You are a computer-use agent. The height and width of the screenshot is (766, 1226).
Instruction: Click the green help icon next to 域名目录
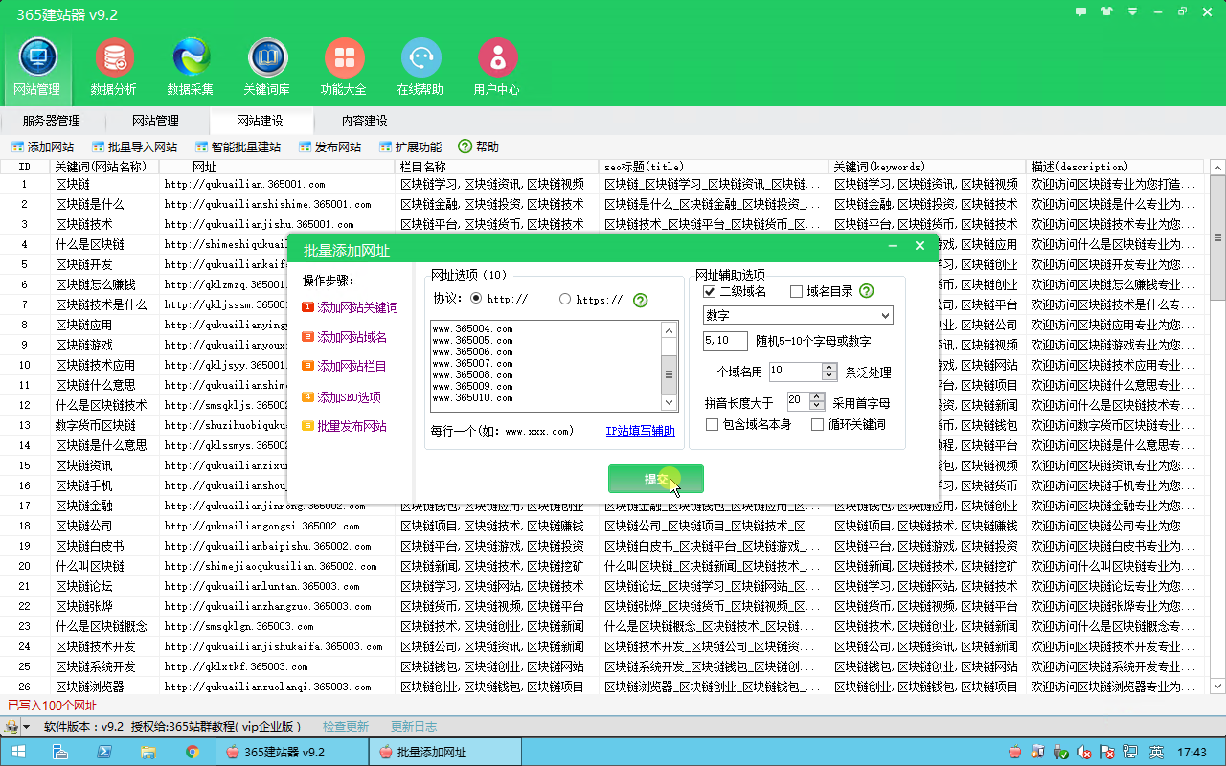click(867, 291)
